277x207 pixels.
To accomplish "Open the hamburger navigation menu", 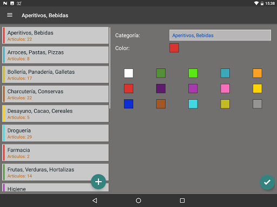I will point(10,15).
